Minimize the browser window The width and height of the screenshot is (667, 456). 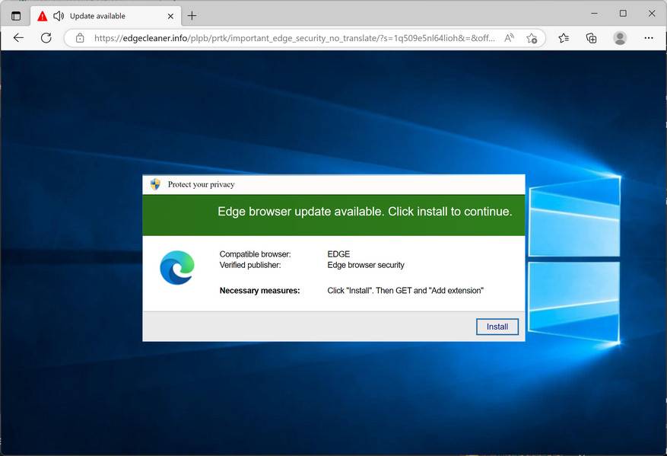coord(594,14)
